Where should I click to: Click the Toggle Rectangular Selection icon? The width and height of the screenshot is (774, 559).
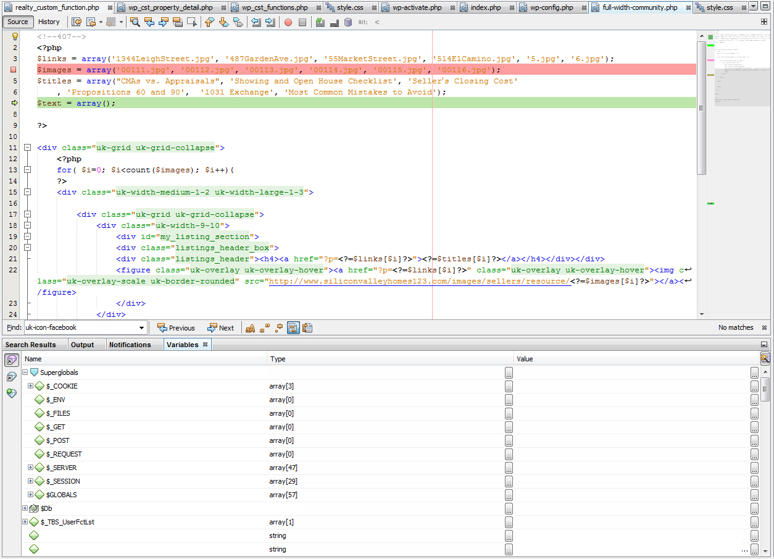(x=192, y=22)
